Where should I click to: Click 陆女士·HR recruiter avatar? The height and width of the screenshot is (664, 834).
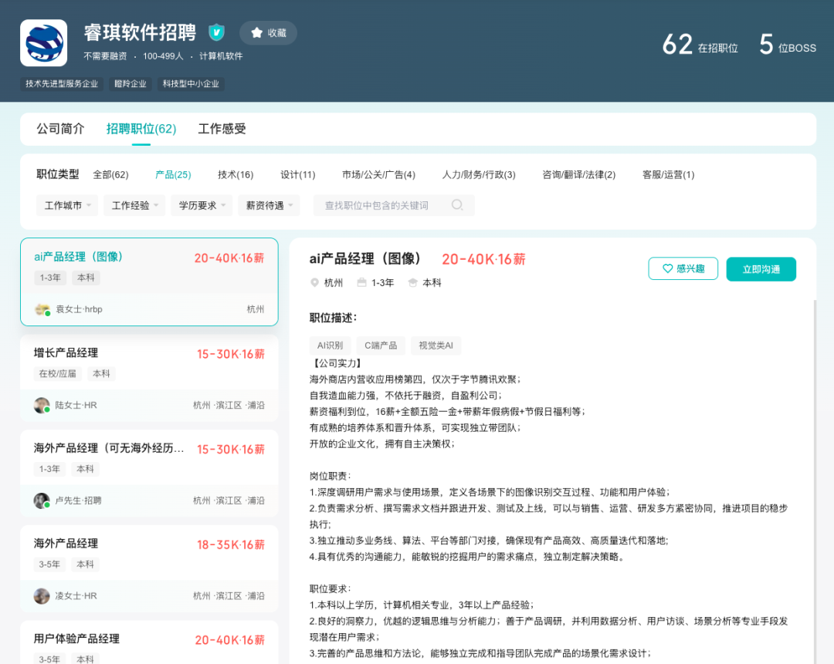pyautogui.click(x=42, y=406)
